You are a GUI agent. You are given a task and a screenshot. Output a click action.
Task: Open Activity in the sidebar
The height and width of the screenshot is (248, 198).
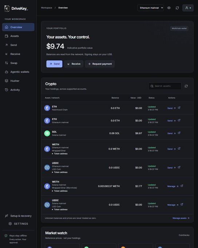tap(18, 90)
